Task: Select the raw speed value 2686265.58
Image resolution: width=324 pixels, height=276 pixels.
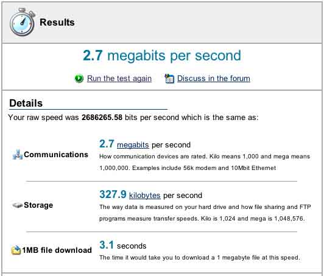Action: point(102,118)
